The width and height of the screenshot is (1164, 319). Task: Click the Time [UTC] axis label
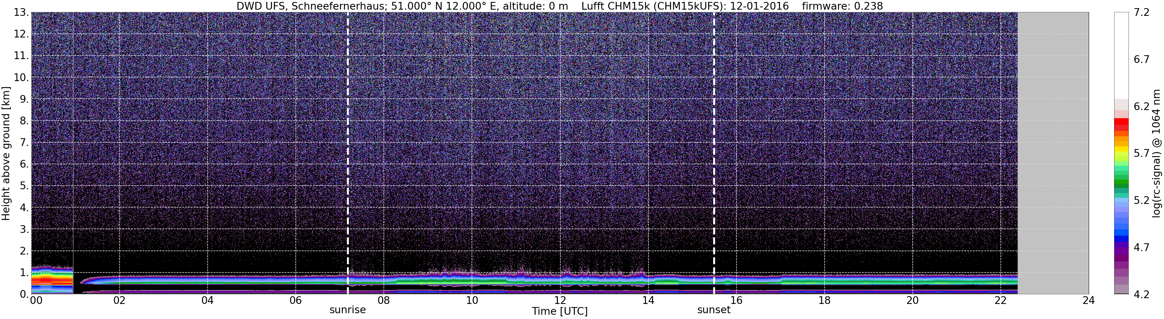[559, 311]
